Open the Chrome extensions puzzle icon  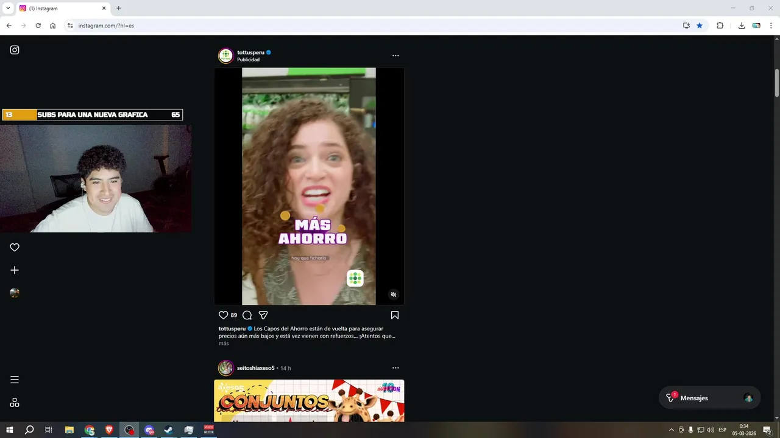[720, 26]
